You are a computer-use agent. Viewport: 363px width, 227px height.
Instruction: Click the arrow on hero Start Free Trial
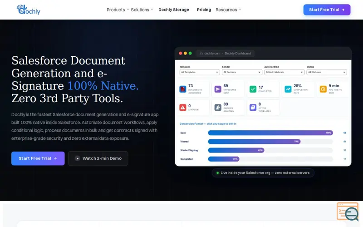55,158
